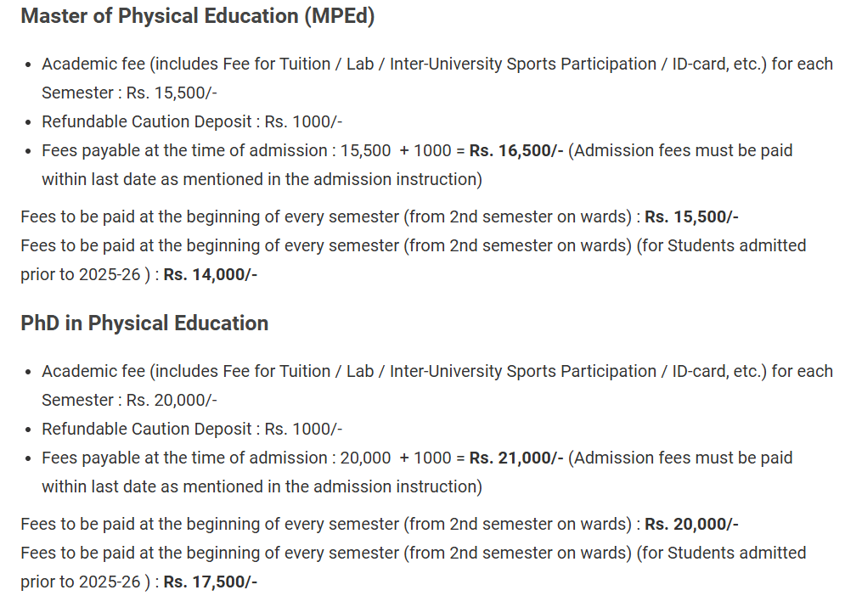Click the PhD in Physical Education heading

(x=144, y=323)
